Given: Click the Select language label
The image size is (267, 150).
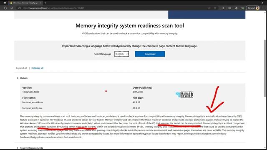Looking at the screenshot, I should [103, 54].
